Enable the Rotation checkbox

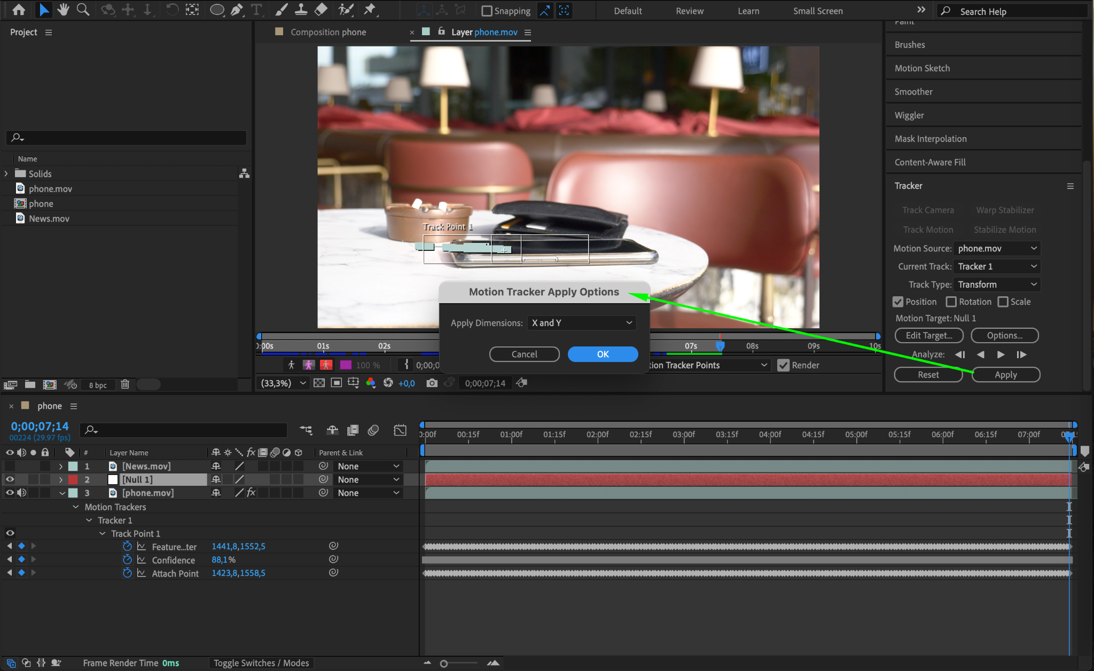[x=951, y=302]
